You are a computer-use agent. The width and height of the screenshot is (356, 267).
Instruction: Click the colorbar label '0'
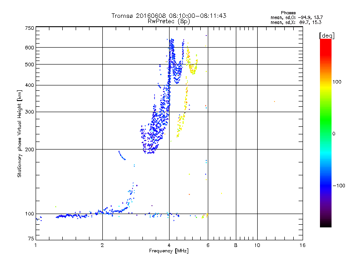[x=333, y=134]
